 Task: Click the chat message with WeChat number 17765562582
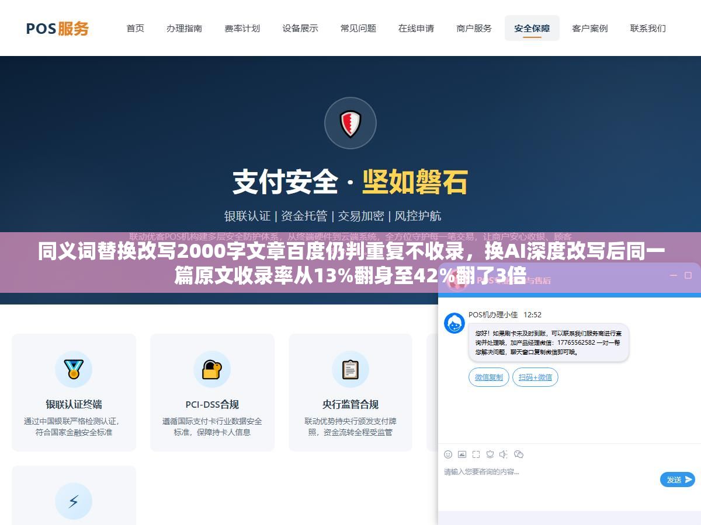pyautogui.click(x=549, y=342)
